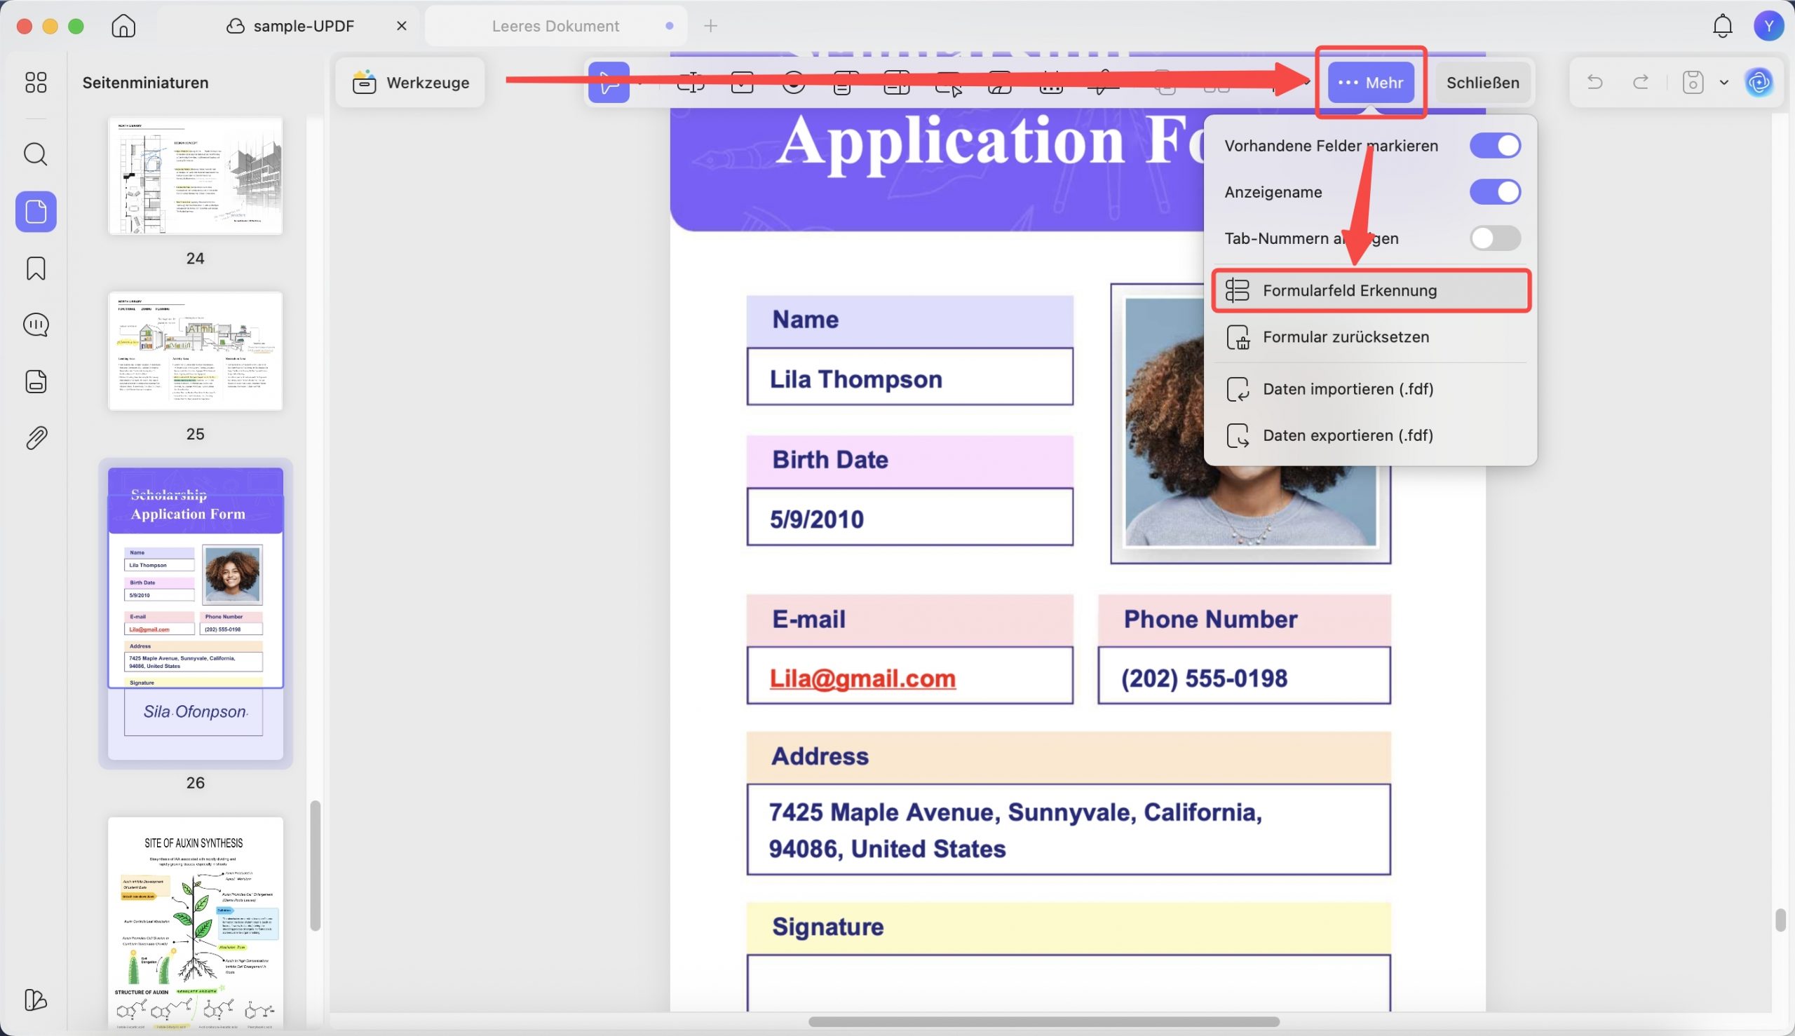
Task: Close the sample-UPDF tab
Action: [x=401, y=26]
